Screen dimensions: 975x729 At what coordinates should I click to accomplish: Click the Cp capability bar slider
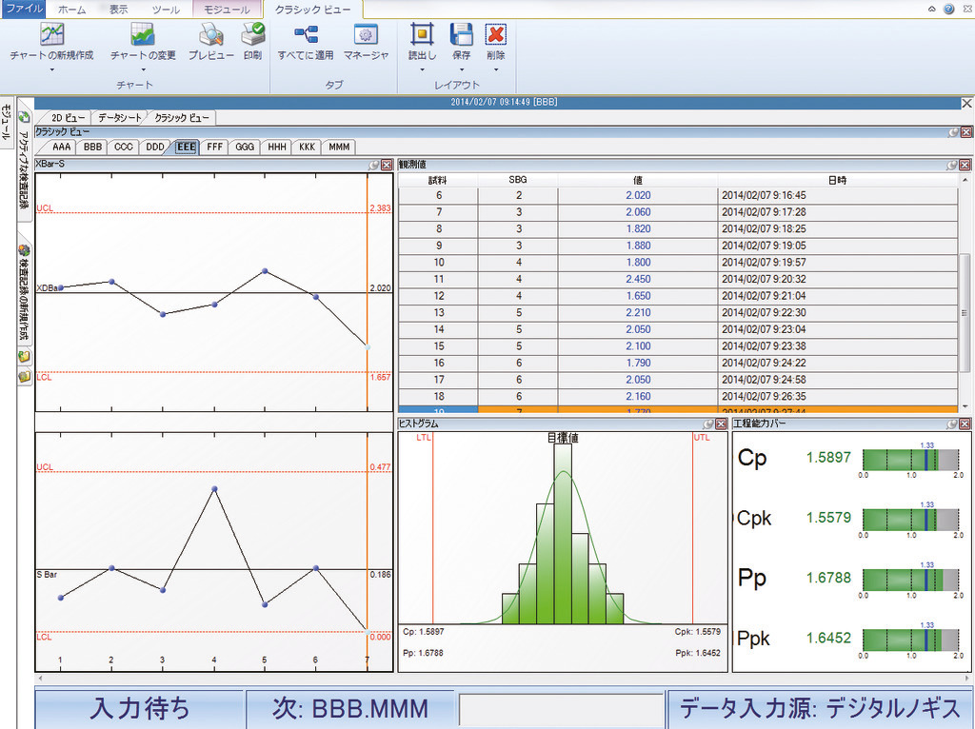point(910,461)
